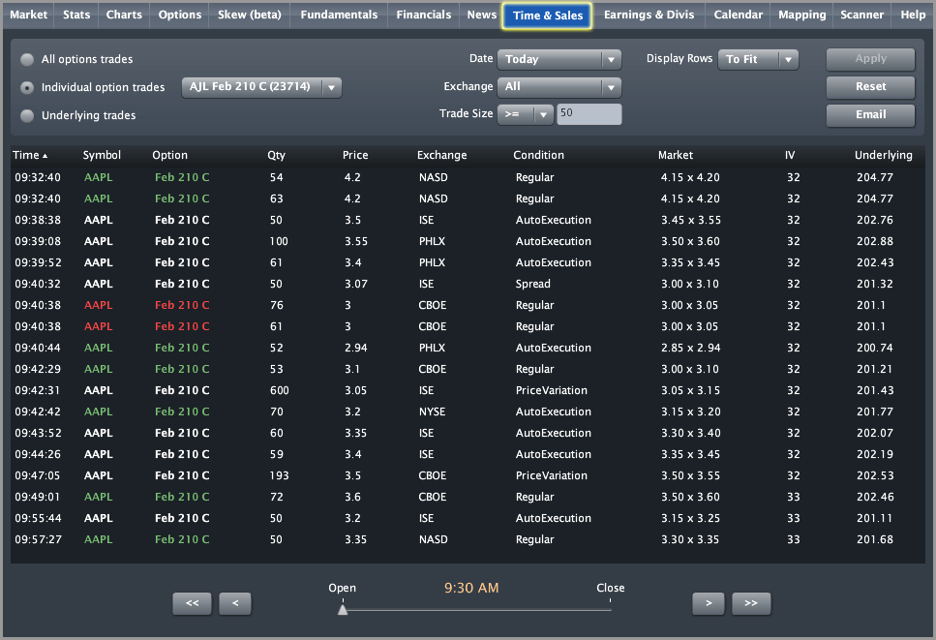This screenshot has height=640, width=936.
Task: Jump to last page with >> button
Action: 751,603
